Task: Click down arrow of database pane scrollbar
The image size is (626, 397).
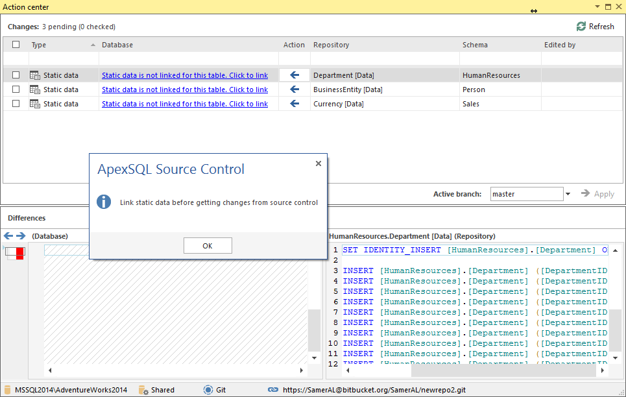Action: click(314, 358)
